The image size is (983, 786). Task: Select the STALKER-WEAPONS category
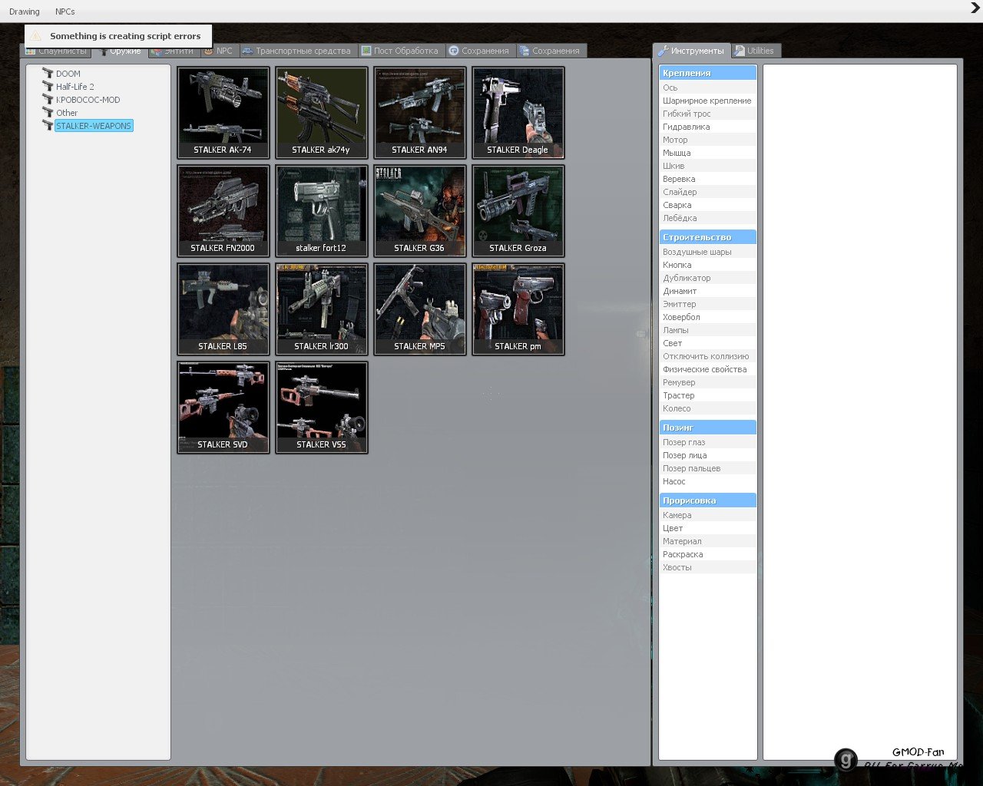(94, 126)
